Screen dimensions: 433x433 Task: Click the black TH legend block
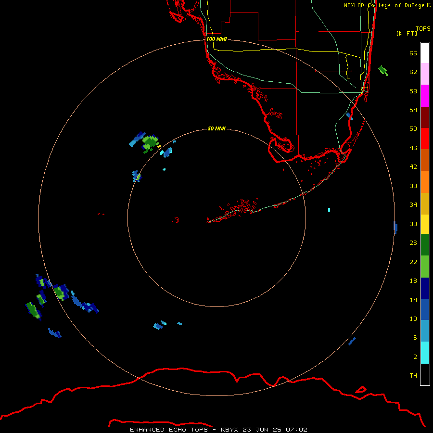(425, 374)
